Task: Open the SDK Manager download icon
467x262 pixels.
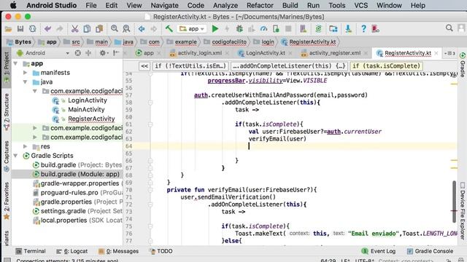Action: coord(348,29)
